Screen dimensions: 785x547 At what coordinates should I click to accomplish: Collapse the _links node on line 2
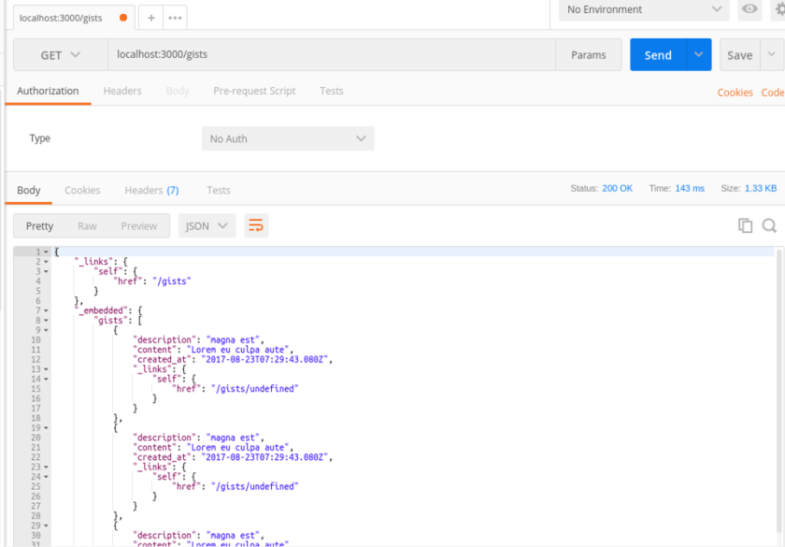(x=46, y=262)
